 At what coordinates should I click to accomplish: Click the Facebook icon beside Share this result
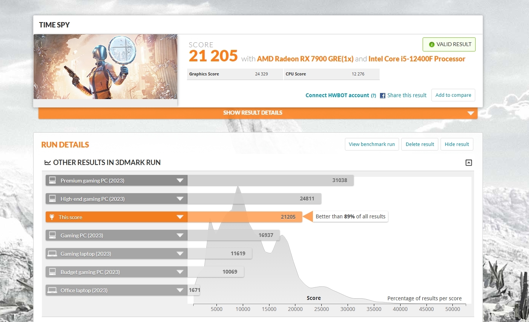[x=383, y=96]
